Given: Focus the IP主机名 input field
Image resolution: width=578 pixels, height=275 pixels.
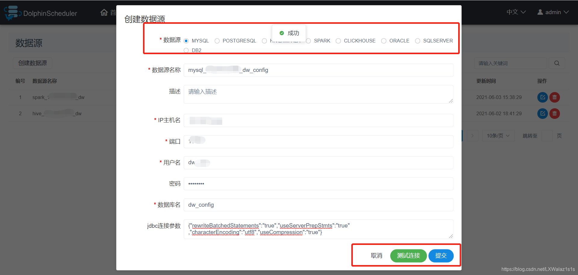Looking at the screenshot, I should coord(319,120).
